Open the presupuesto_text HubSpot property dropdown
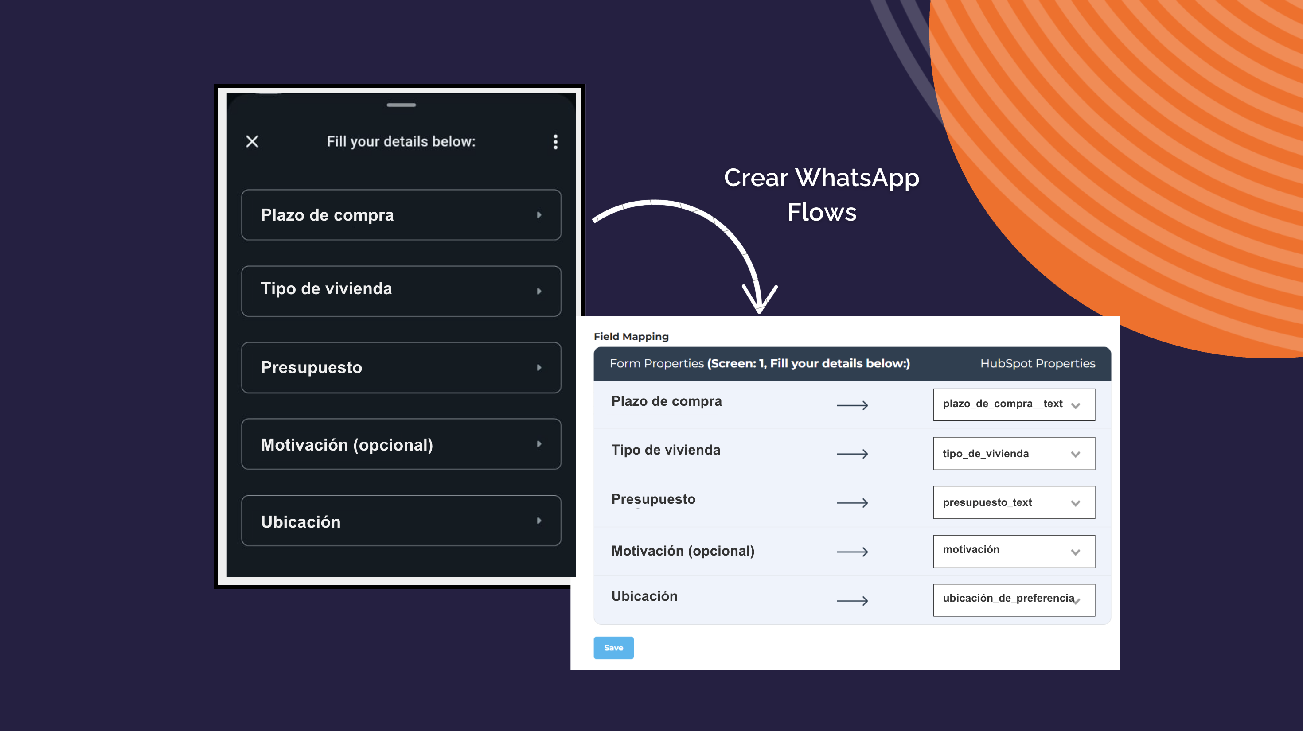 tap(1014, 502)
